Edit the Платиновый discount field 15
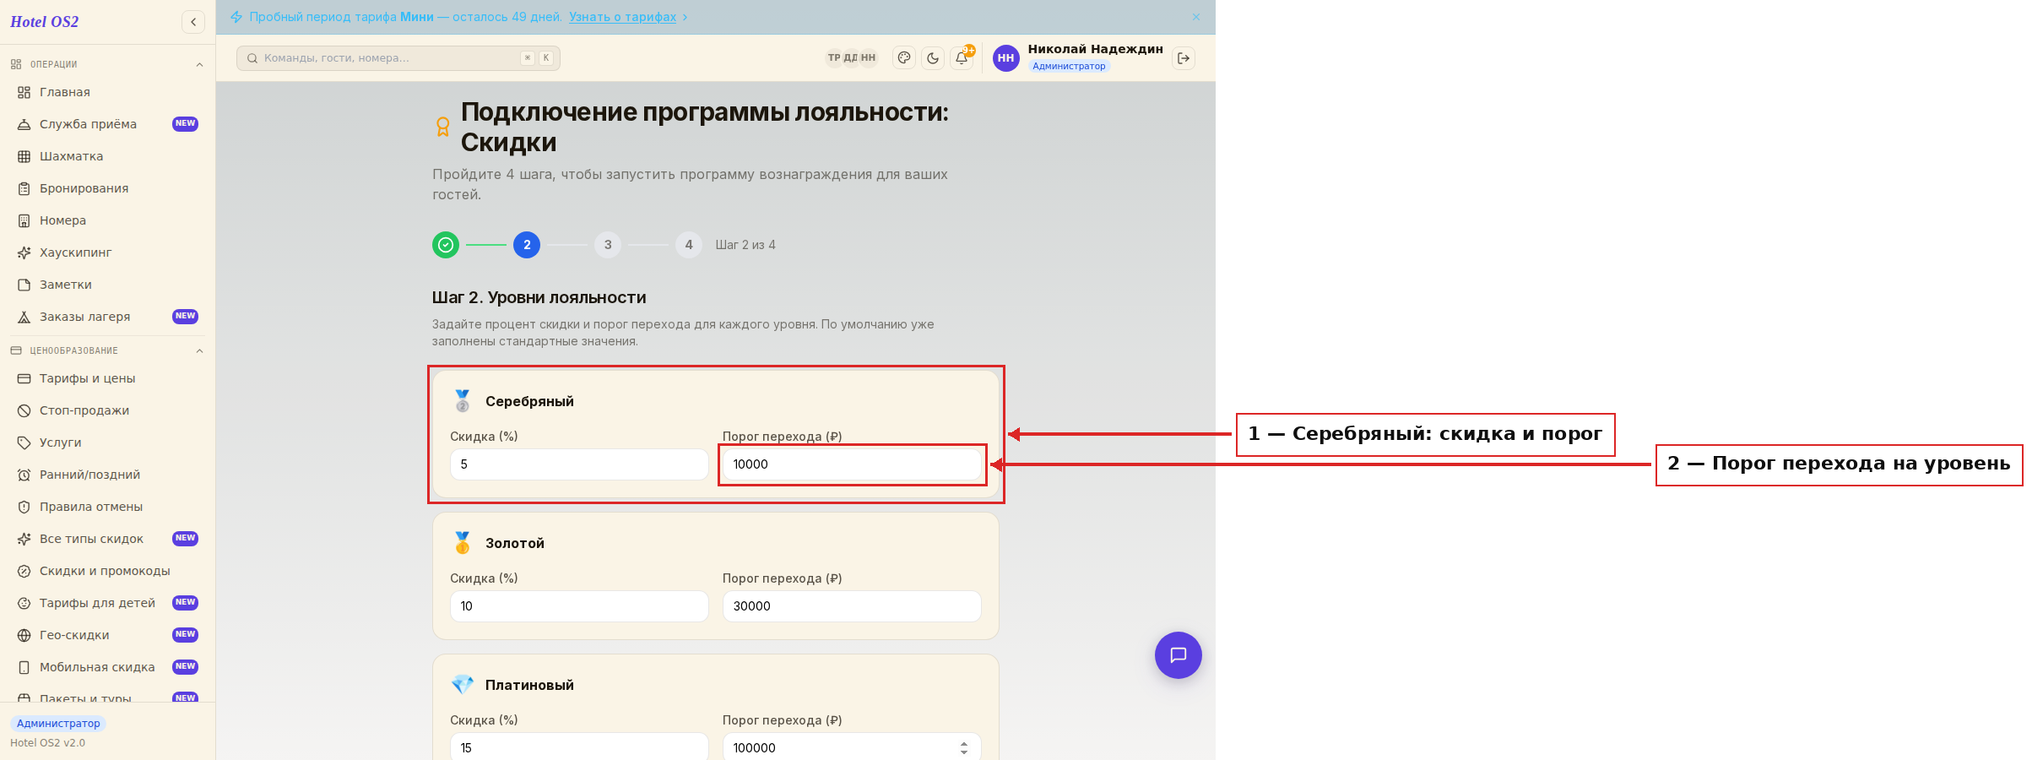Image resolution: width=2043 pixels, height=760 pixels. (579, 747)
